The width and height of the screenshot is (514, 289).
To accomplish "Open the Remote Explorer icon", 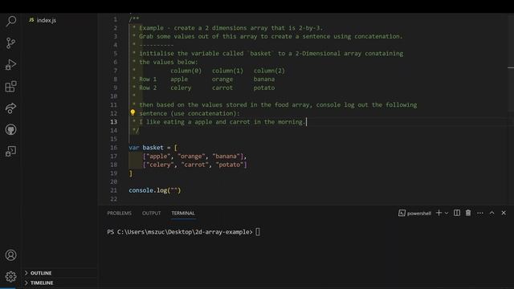I will tap(10, 151).
